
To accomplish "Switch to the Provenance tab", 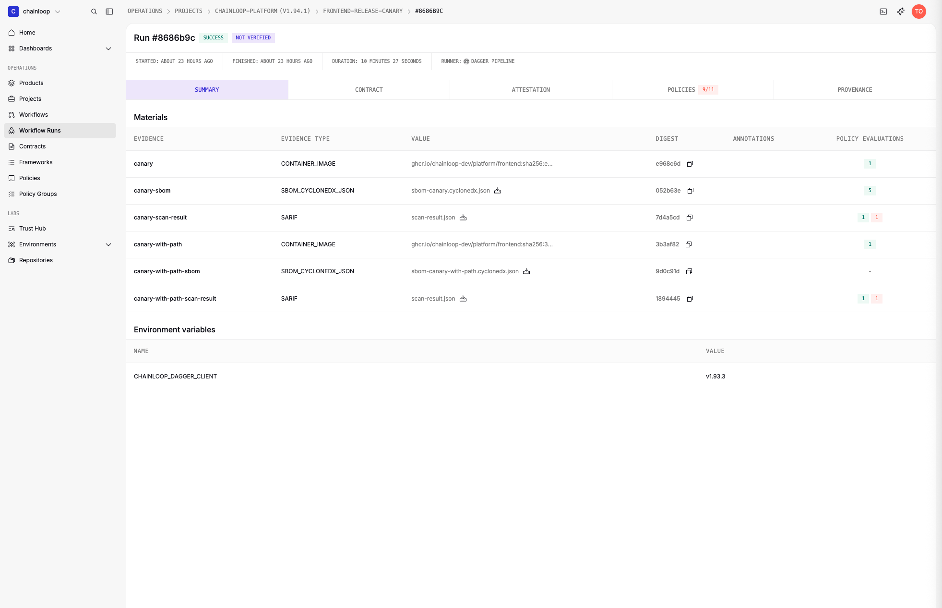I will pos(855,90).
